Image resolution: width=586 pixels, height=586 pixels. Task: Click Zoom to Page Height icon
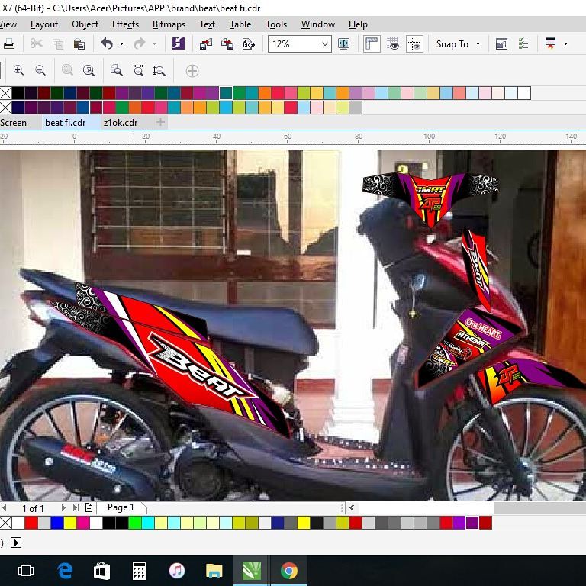point(159,70)
